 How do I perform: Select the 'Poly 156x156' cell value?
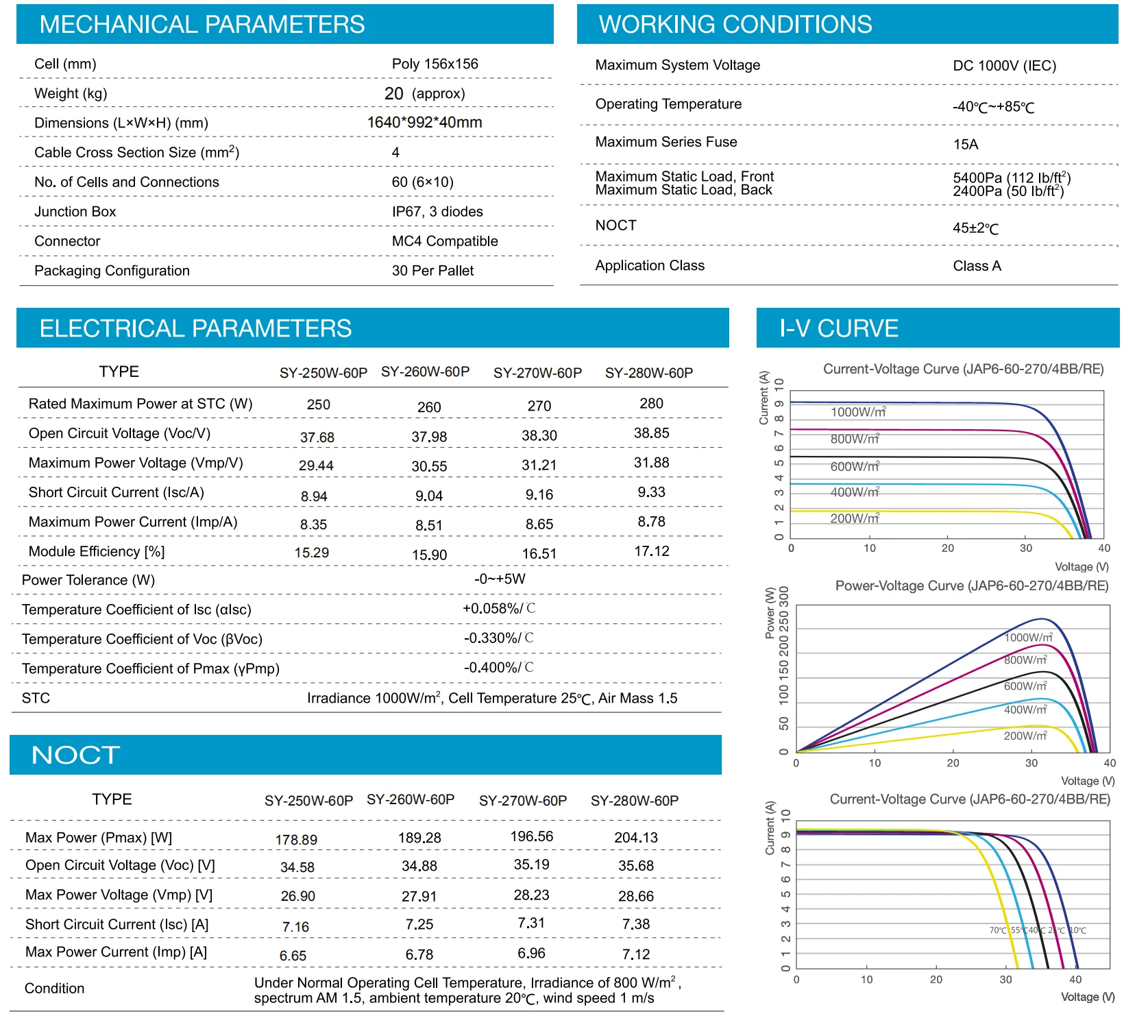click(435, 64)
